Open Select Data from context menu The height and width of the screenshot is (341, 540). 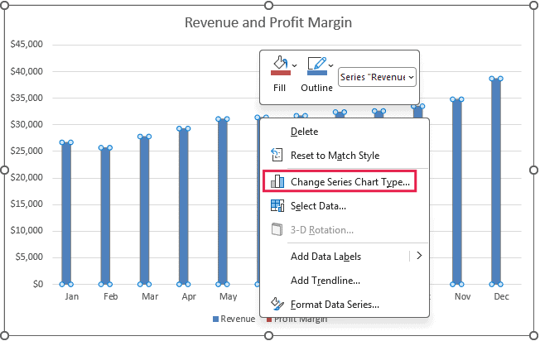tap(345, 206)
